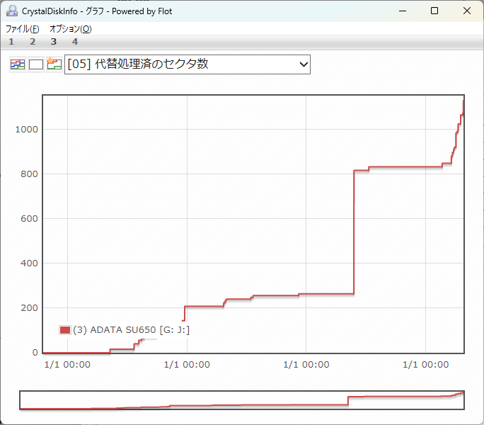
Task: Click the 0 y-axis label
Action: [35, 352]
